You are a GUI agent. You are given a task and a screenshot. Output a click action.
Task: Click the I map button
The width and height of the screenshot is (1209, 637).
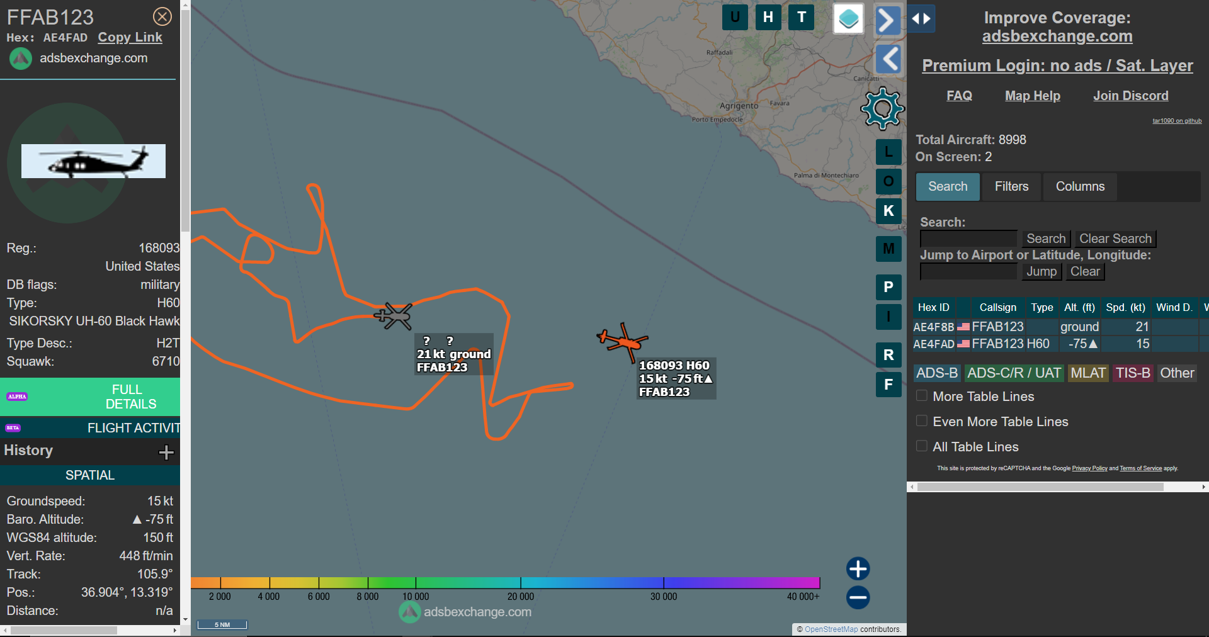888,317
